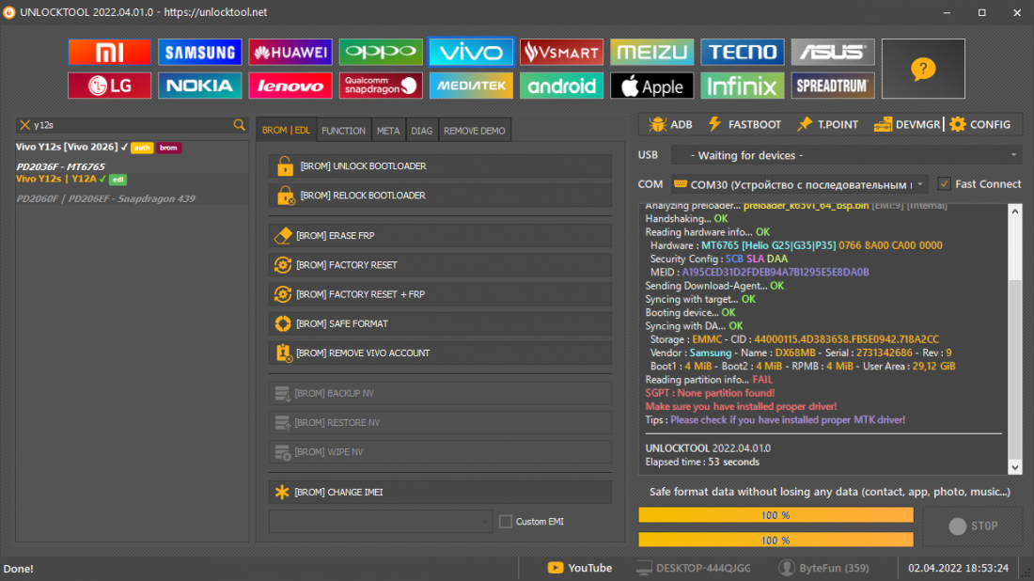
Task: Click the Elapsed time 53 seconds line
Action: tap(702, 462)
